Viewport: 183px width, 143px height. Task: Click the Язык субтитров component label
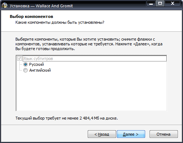pyautogui.click(x=38, y=59)
